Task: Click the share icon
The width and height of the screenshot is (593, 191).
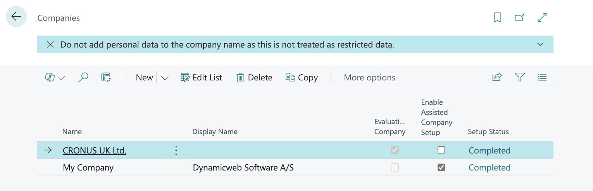Action: point(497,77)
